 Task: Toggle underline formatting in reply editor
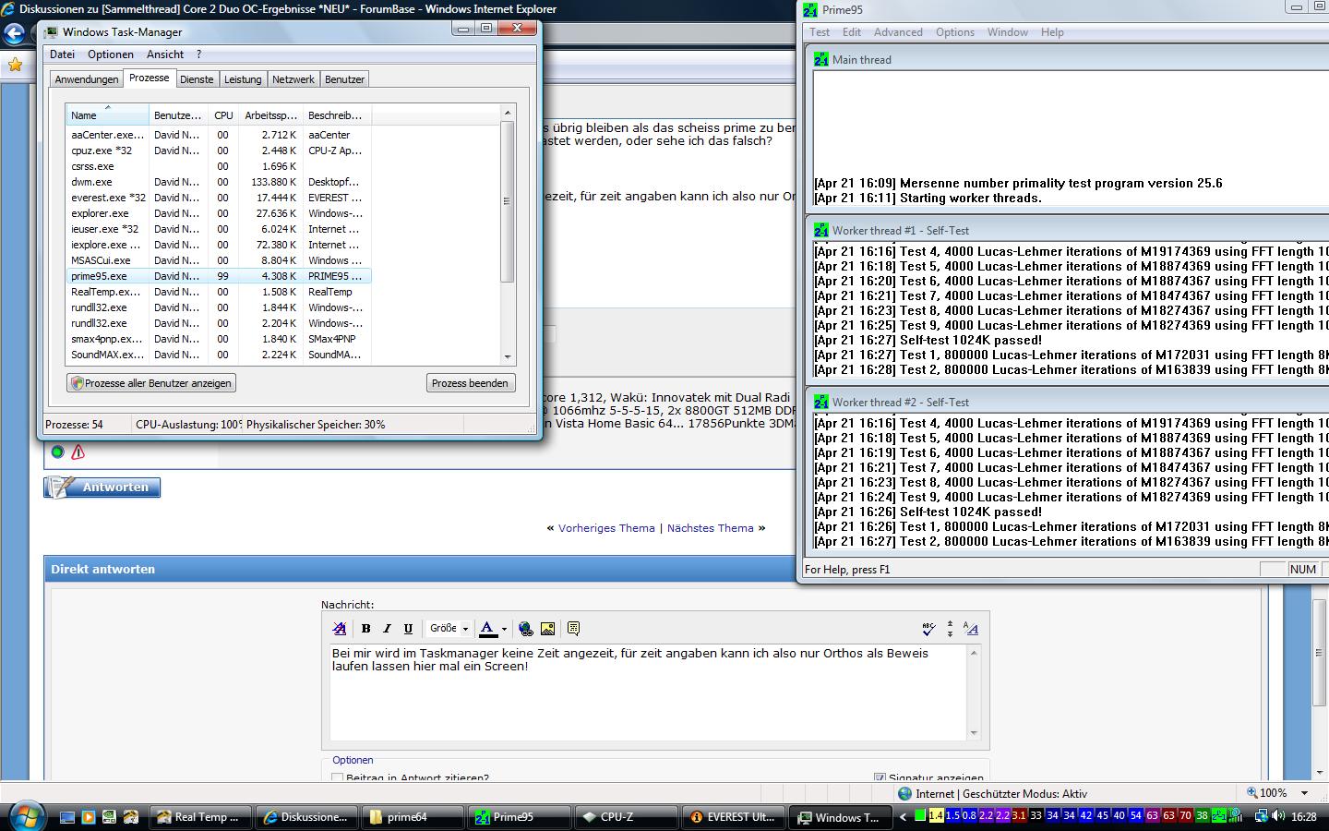tap(408, 629)
